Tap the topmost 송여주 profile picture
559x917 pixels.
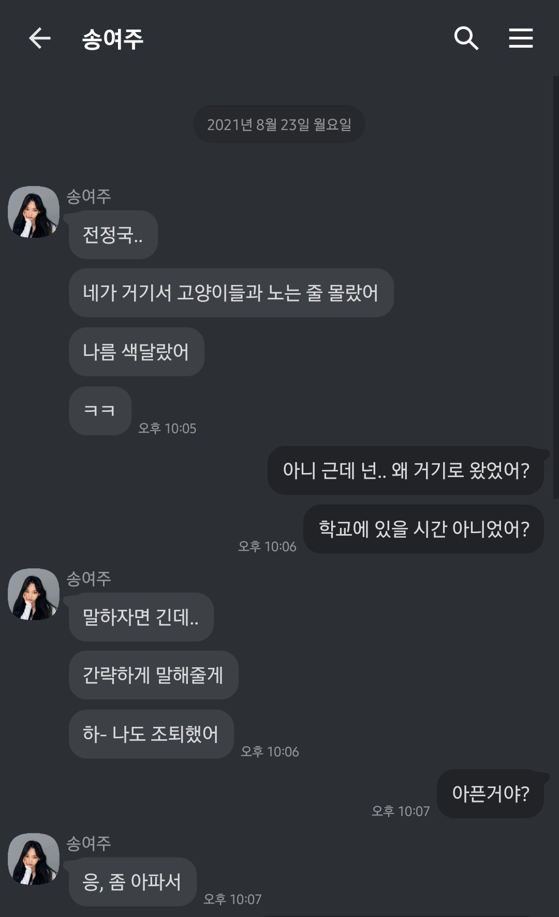[x=34, y=212]
